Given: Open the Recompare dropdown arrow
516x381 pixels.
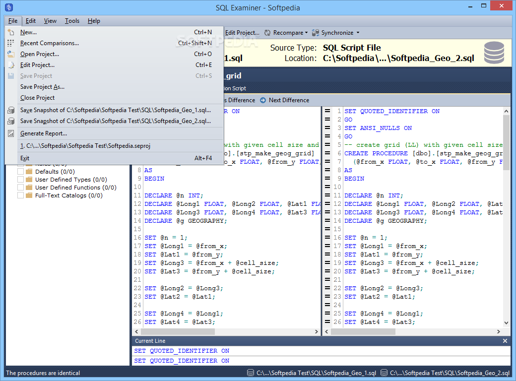Looking at the screenshot, I should tap(307, 33).
